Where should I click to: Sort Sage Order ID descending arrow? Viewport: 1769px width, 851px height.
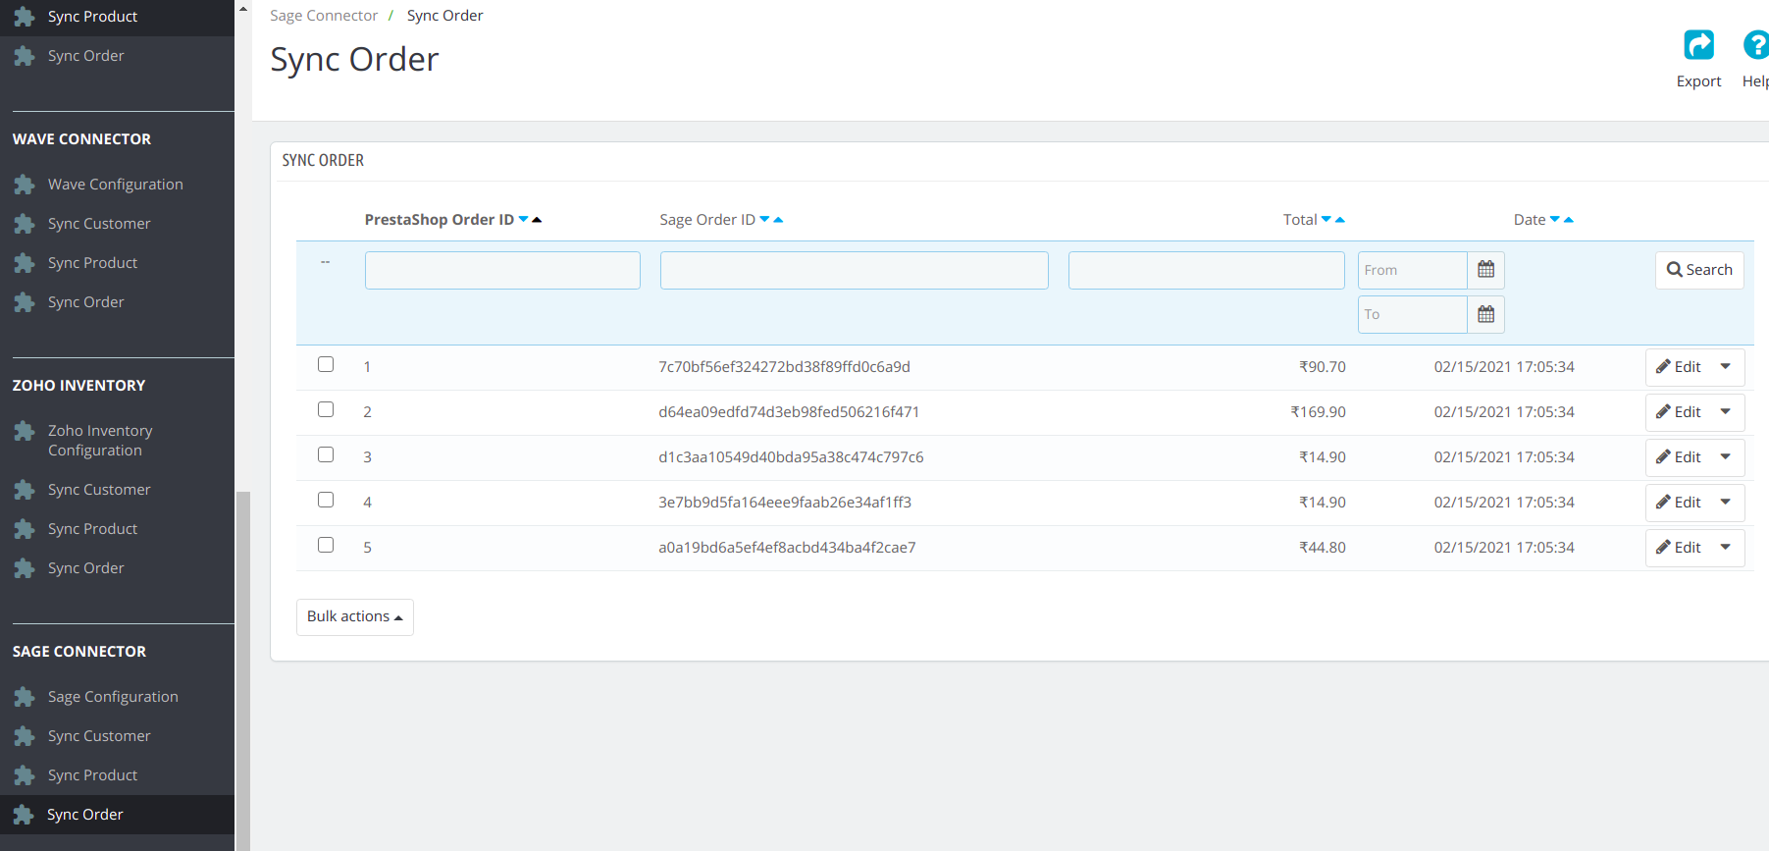(764, 219)
